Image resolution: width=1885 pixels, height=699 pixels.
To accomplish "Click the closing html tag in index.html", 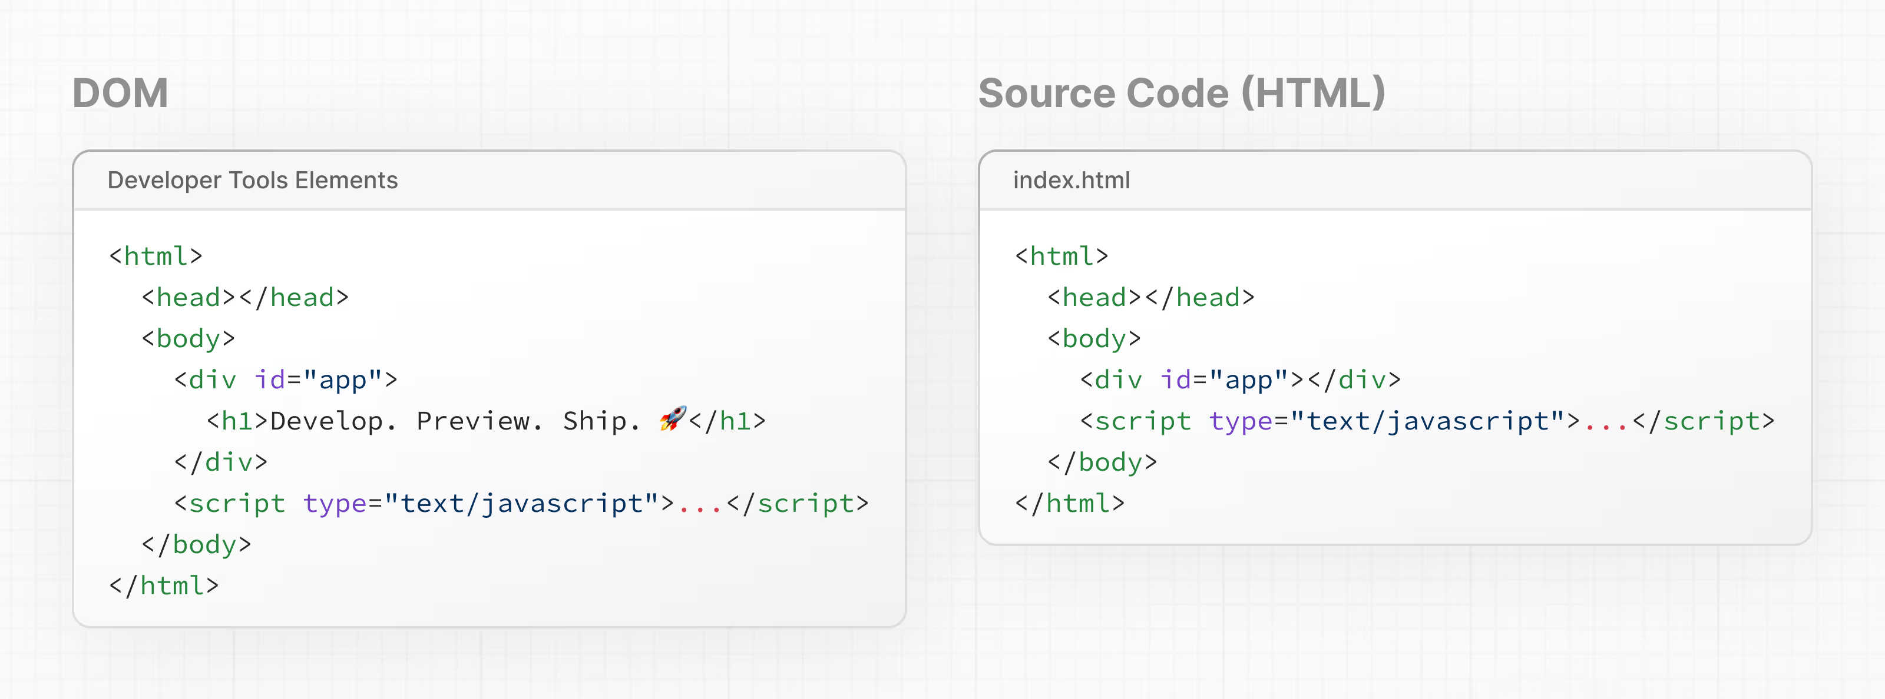I will (x=1070, y=504).
